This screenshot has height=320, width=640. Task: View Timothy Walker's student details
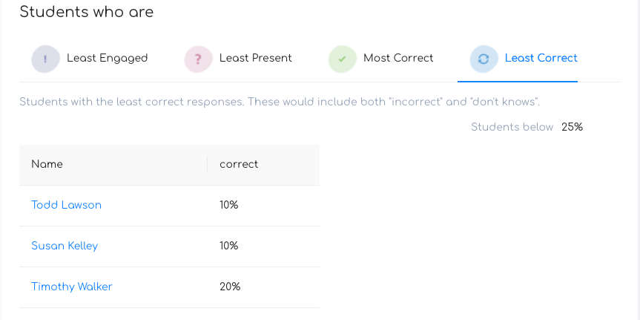pyautogui.click(x=71, y=287)
